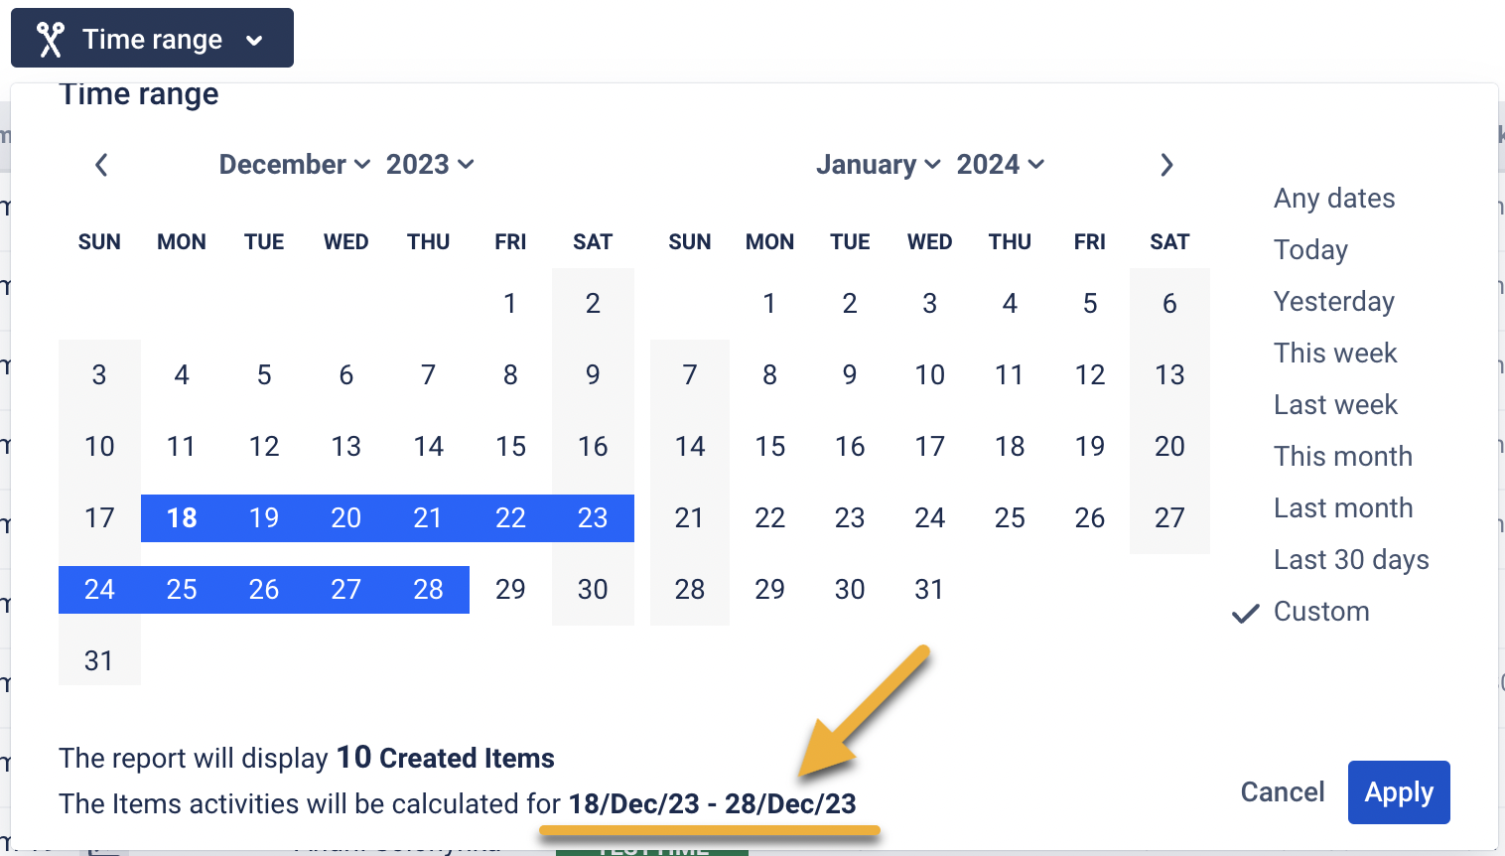Open the January month dropdown
1505x856 pixels.
878,165
